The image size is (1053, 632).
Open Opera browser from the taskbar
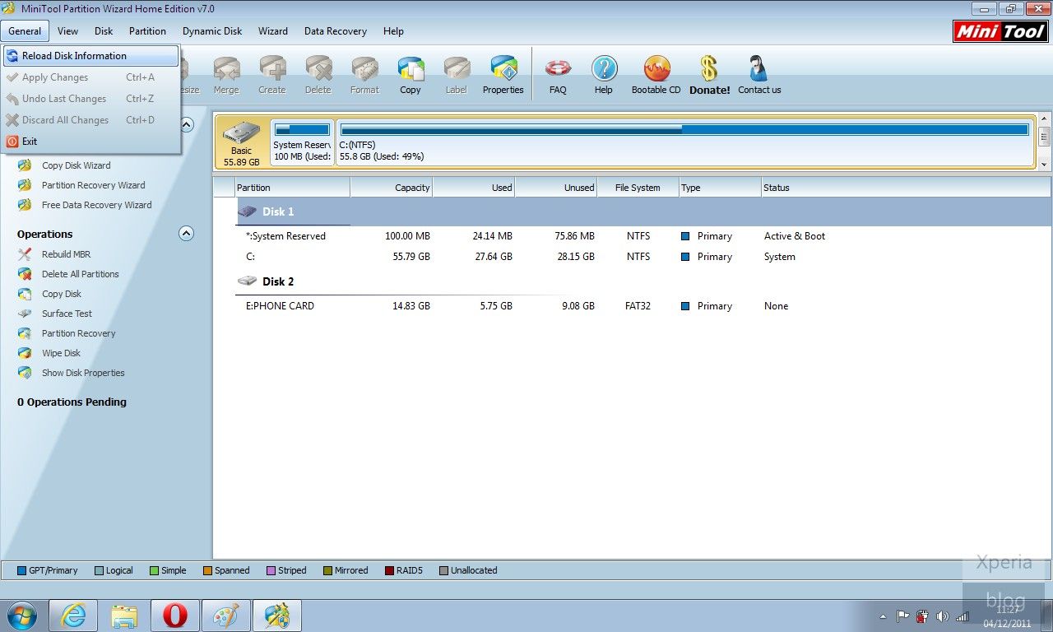click(174, 616)
